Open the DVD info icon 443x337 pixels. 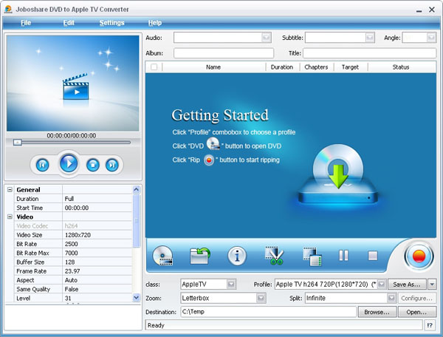click(x=237, y=256)
